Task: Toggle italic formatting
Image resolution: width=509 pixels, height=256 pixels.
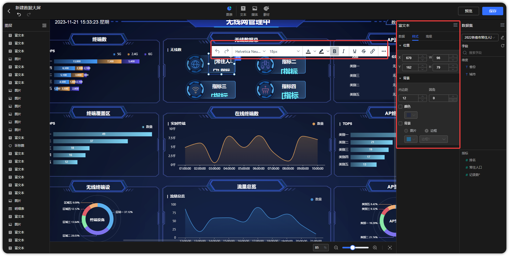Action: click(x=343, y=51)
